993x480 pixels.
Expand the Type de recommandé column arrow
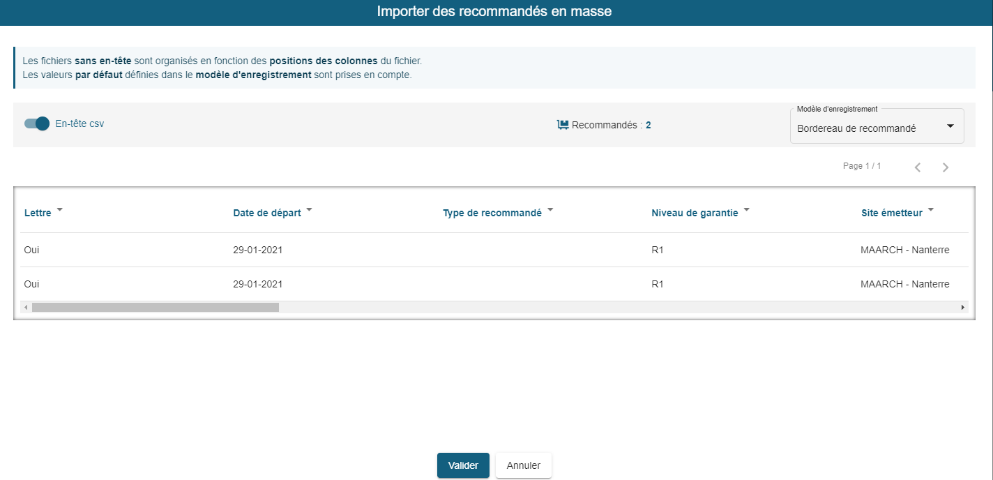[549, 209]
